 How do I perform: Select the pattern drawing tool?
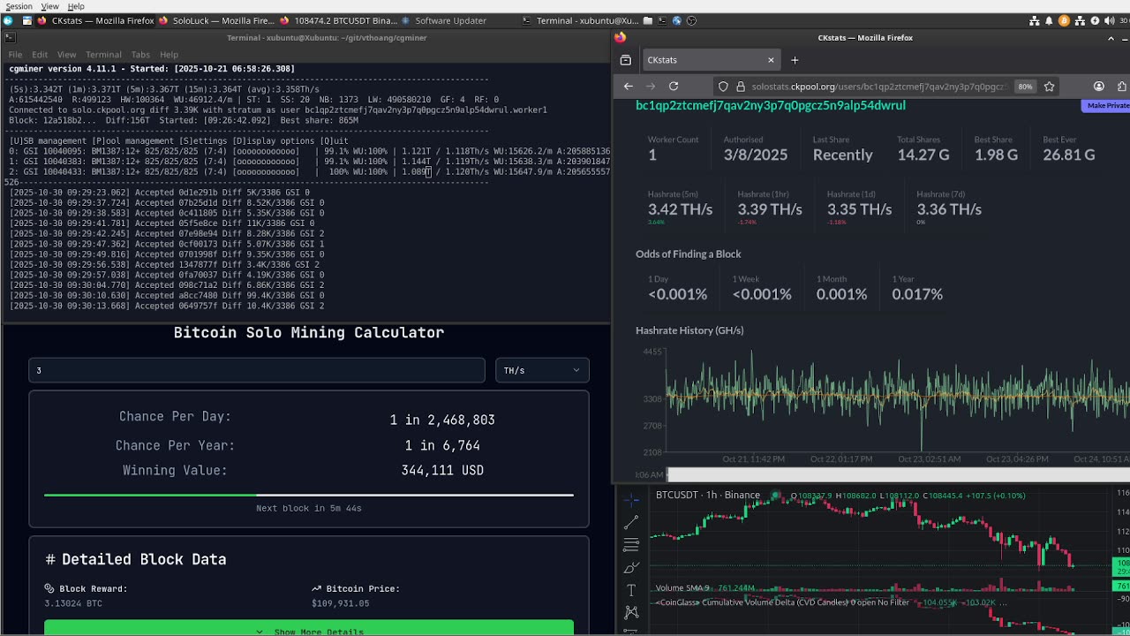click(631, 611)
